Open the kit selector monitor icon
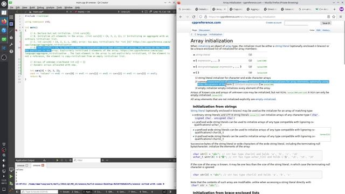 pyautogui.click(x=11, y=170)
